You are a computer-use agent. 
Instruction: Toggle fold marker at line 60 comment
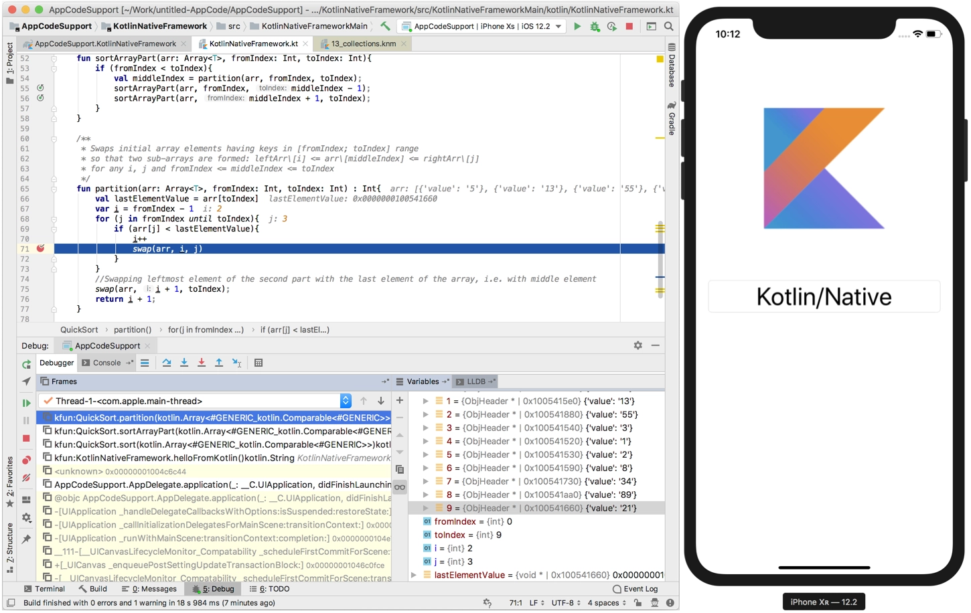tap(54, 139)
